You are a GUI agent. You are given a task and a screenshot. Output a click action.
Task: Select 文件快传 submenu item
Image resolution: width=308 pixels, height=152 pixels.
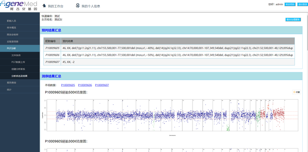(20, 55)
